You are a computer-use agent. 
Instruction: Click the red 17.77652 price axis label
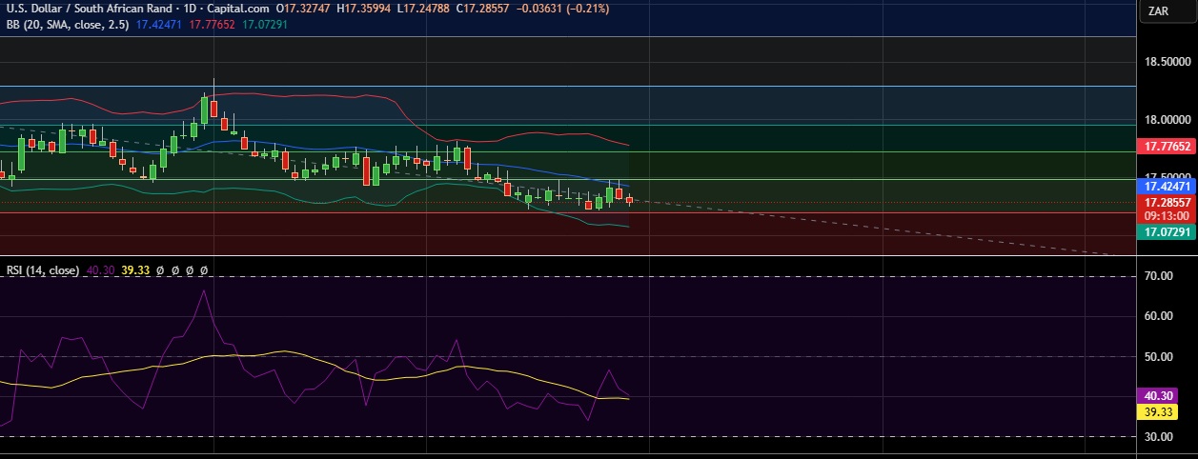click(x=1167, y=147)
